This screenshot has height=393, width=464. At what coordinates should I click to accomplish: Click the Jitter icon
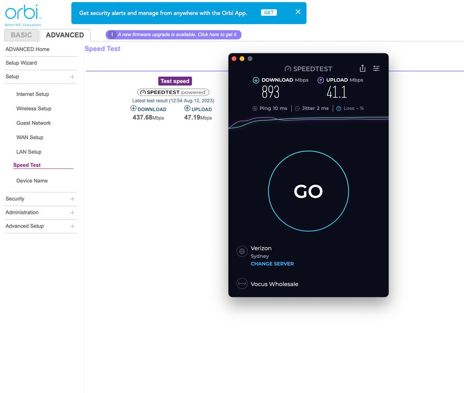pos(298,109)
